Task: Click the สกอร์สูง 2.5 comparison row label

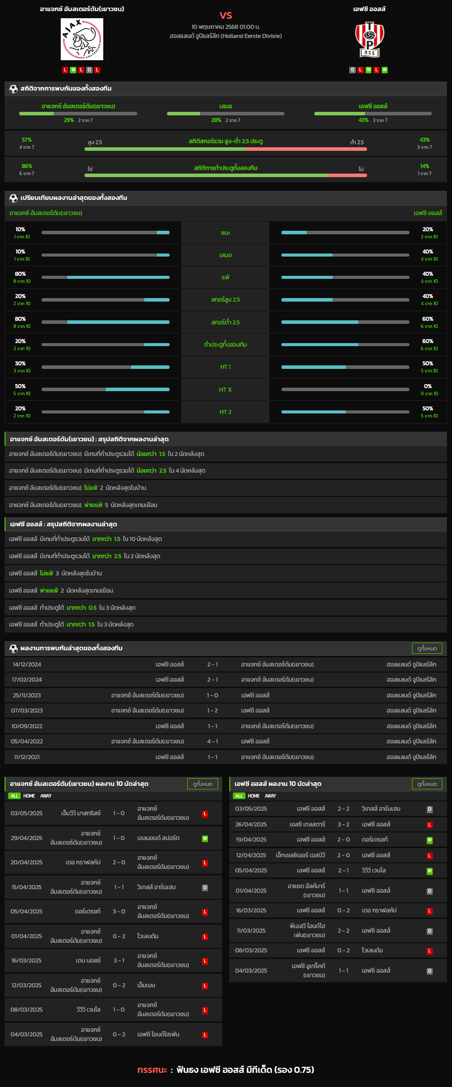Action: [226, 300]
